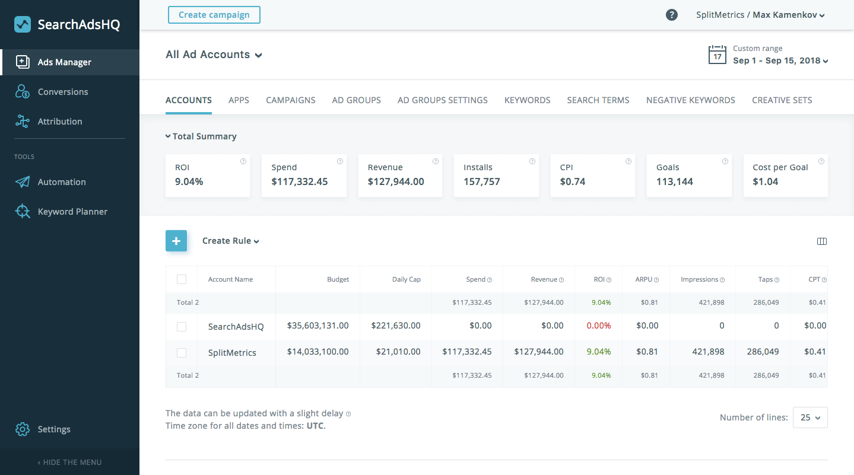Switch to the KEYWORDS tab
The image size is (854, 475).
pos(528,100)
